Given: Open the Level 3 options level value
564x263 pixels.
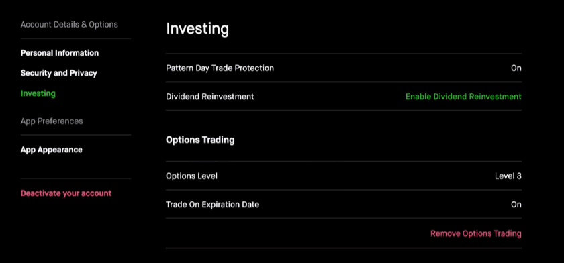Looking at the screenshot, I should [508, 176].
